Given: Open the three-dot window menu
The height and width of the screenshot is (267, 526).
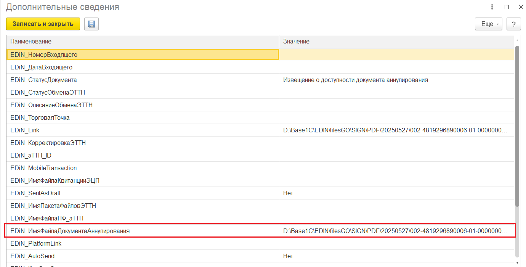Looking at the screenshot, I should click(x=492, y=7).
